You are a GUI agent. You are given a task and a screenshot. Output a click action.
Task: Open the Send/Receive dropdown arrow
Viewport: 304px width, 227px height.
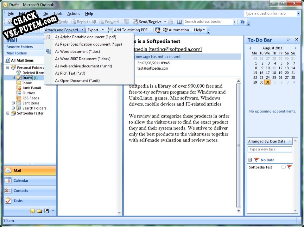click(x=165, y=22)
